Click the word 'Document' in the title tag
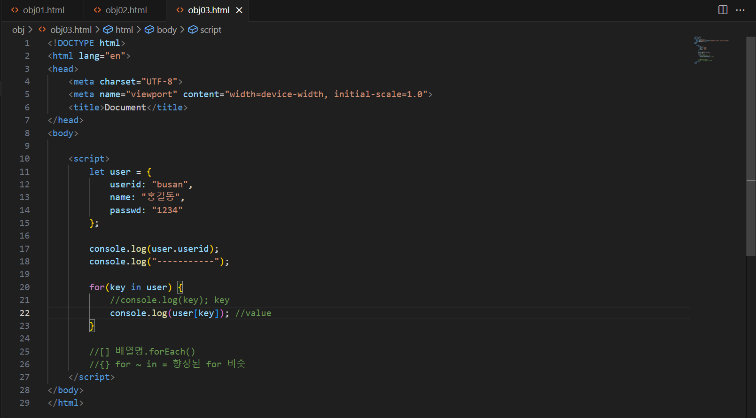 (x=125, y=108)
